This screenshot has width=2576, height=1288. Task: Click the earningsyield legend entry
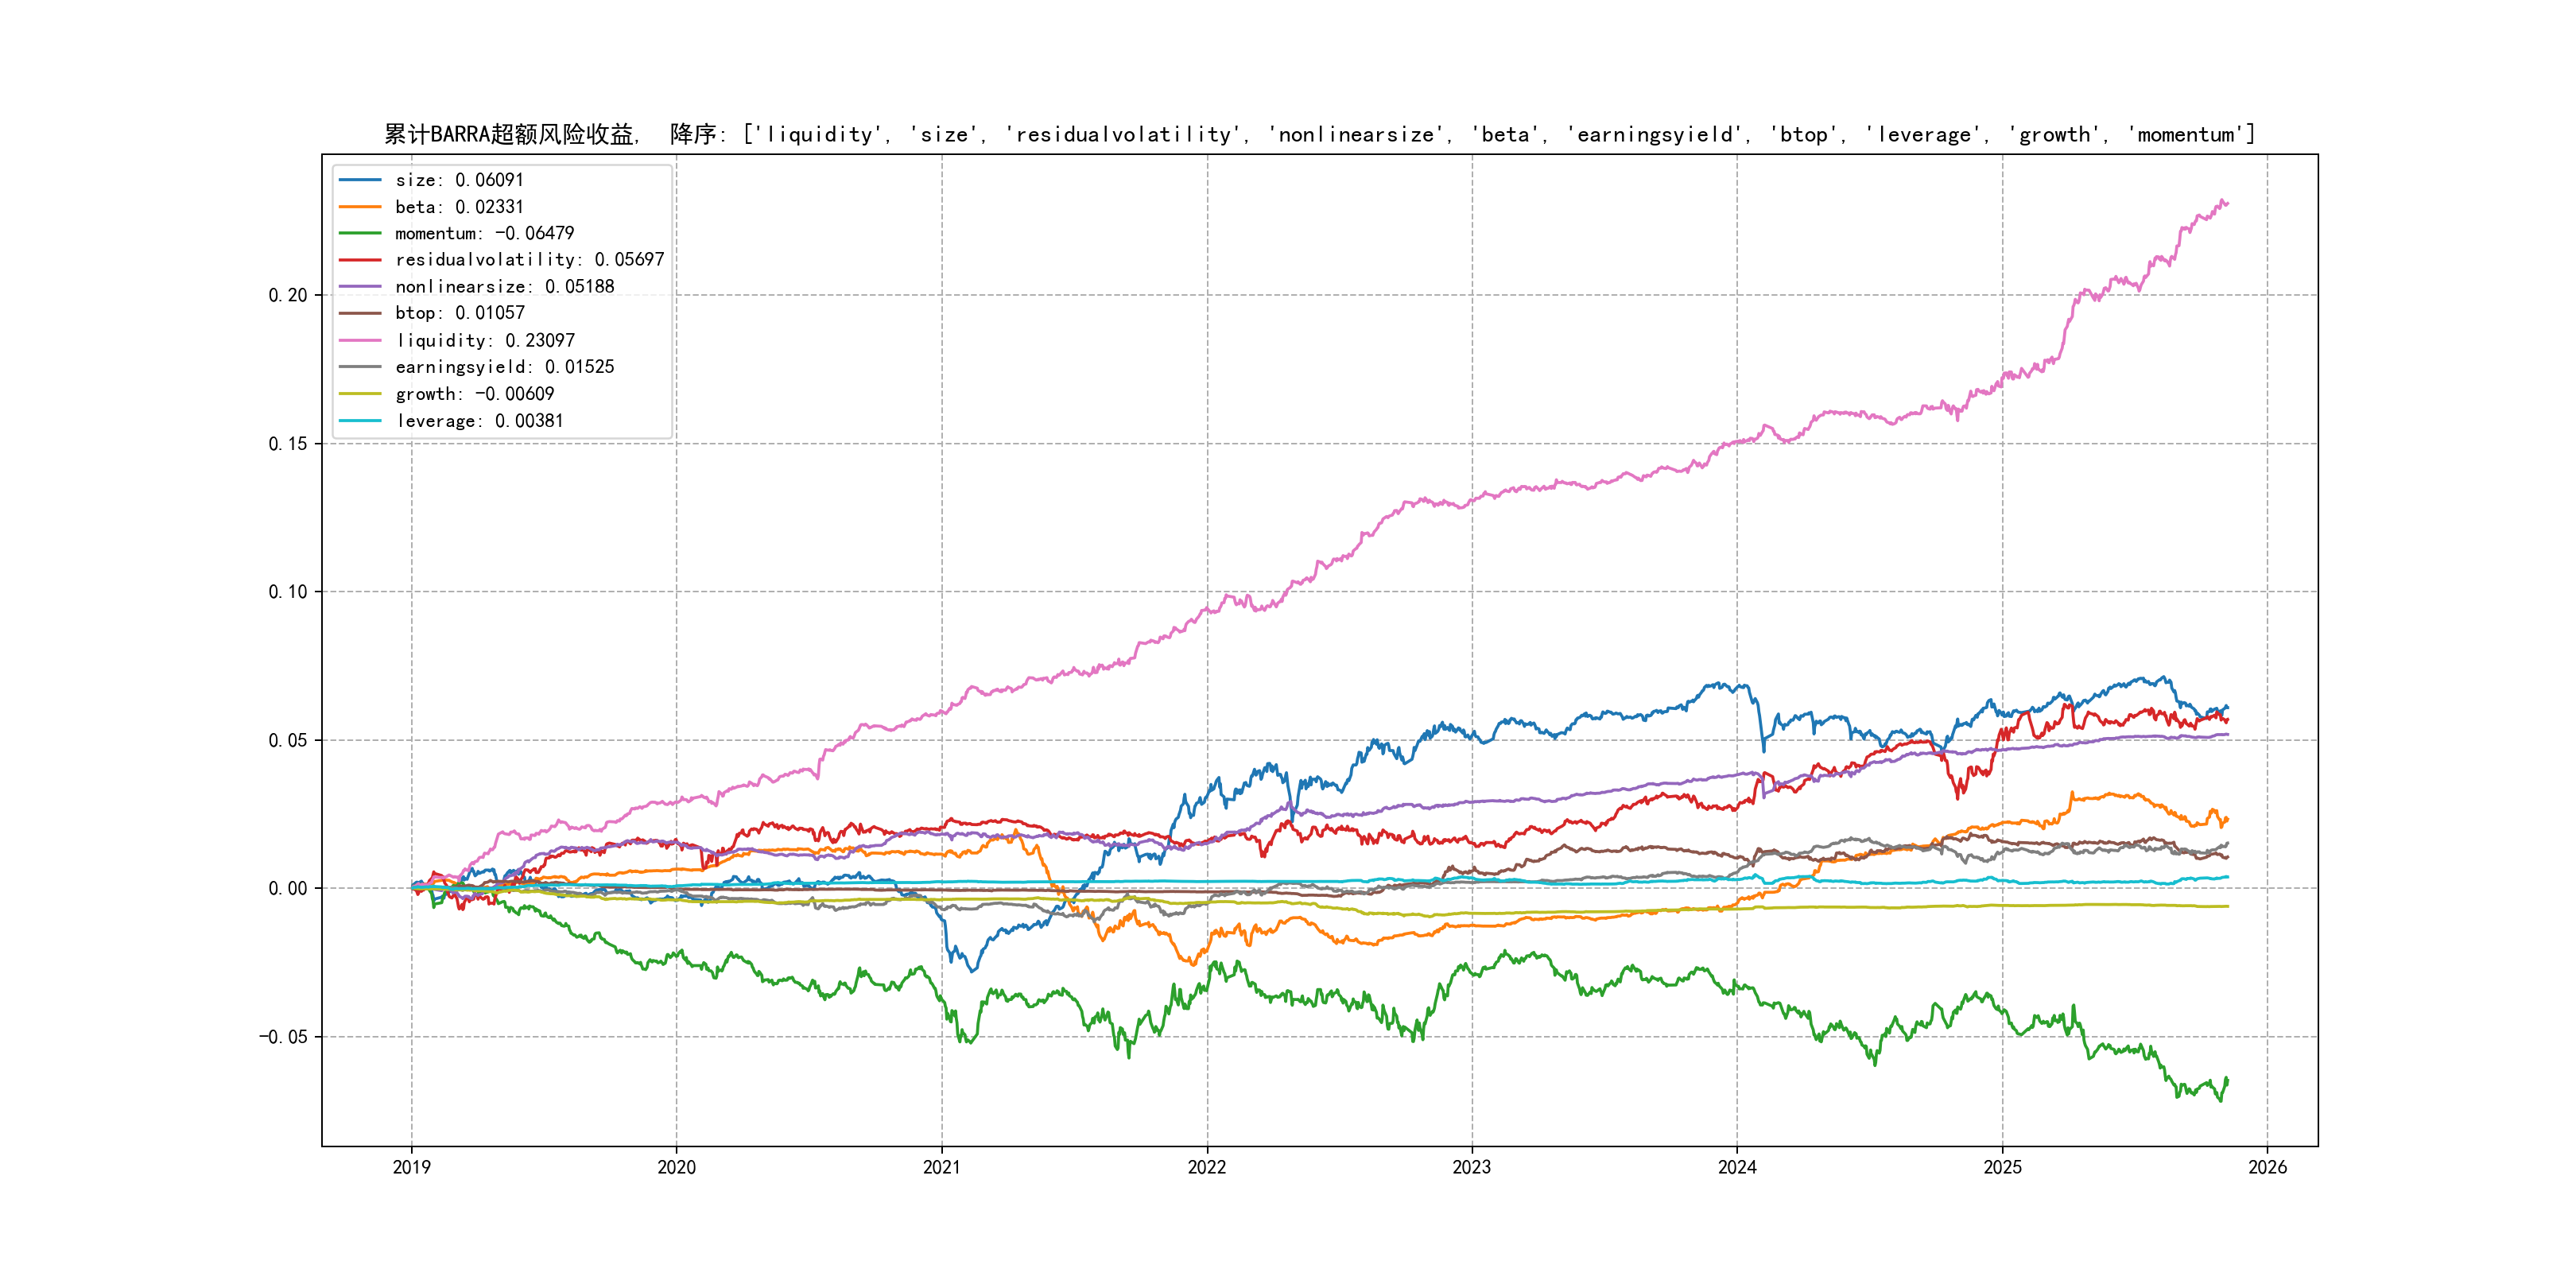coord(504,367)
